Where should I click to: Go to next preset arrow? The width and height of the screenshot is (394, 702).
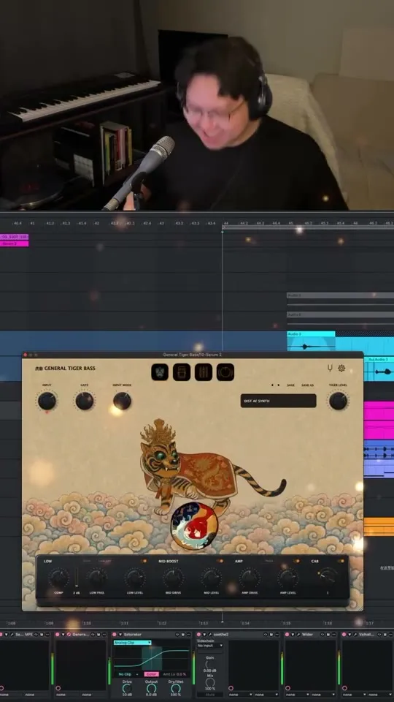click(278, 385)
